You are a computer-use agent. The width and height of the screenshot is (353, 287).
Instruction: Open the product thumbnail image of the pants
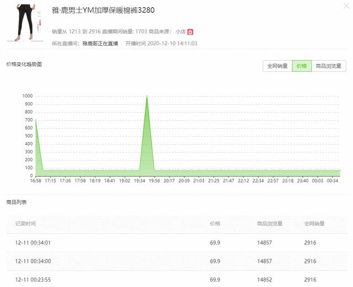[x=25, y=23]
